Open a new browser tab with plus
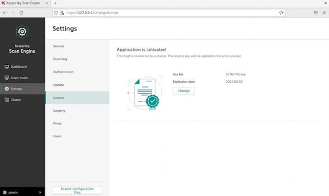The width and height of the screenshot is (329, 196). (x=55, y=3)
